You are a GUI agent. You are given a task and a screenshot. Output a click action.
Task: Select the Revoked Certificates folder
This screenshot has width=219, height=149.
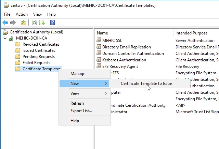tap(40, 44)
